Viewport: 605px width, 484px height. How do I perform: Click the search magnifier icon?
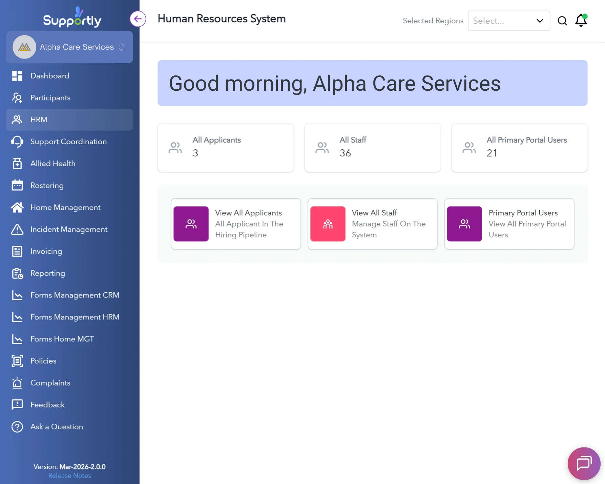pos(562,21)
